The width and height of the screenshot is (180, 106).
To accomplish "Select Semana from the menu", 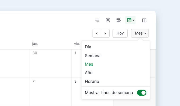I will coord(116,56).
